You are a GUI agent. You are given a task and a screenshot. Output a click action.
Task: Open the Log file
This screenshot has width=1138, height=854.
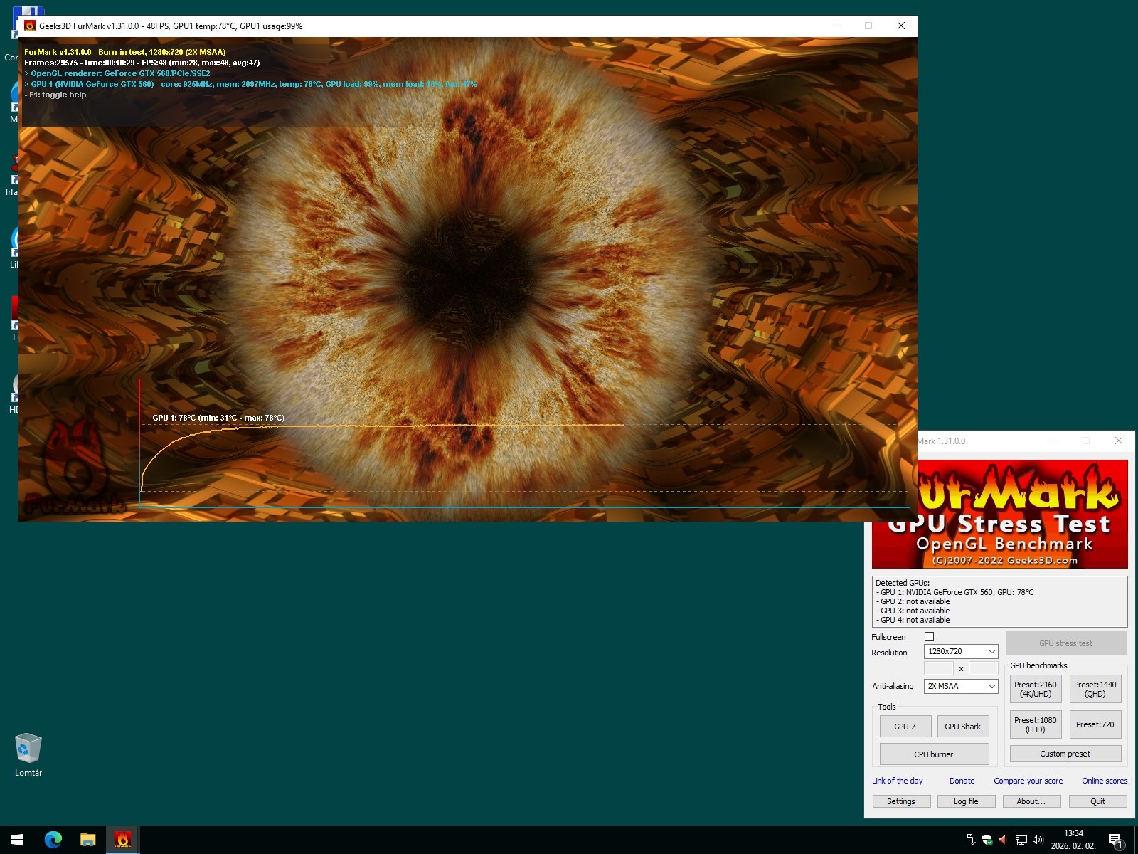coord(966,801)
